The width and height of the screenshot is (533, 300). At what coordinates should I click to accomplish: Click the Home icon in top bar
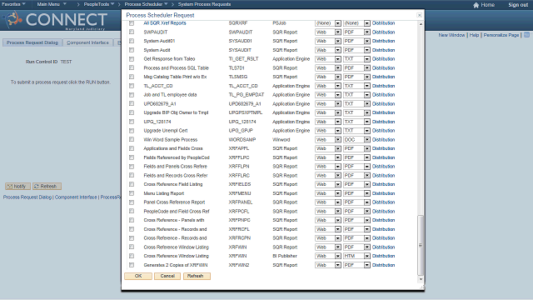tap(476, 5)
